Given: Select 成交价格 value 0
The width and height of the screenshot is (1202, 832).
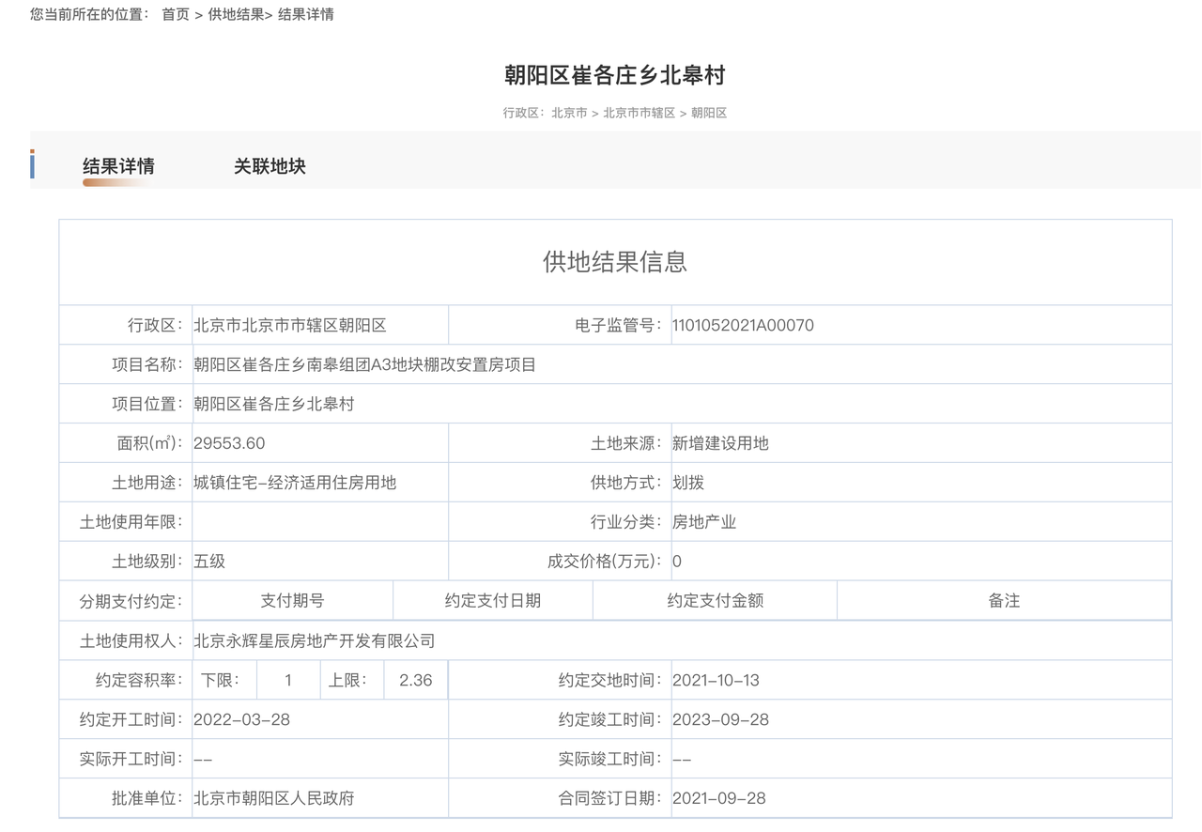Looking at the screenshot, I should pyautogui.click(x=677, y=562).
